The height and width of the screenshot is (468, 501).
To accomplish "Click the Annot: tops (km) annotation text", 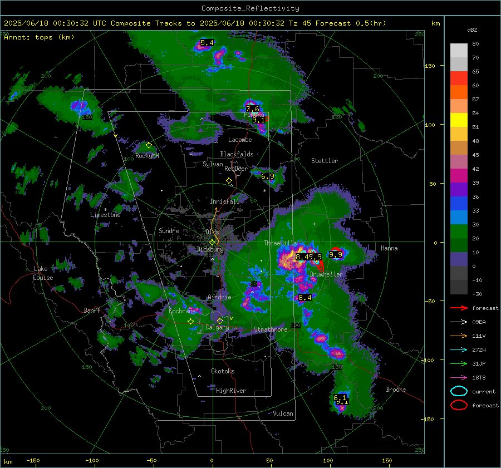I will tap(39, 37).
